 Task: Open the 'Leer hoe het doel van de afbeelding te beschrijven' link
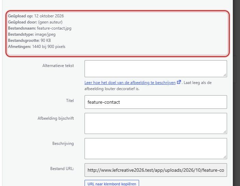click(x=130, y=83)
